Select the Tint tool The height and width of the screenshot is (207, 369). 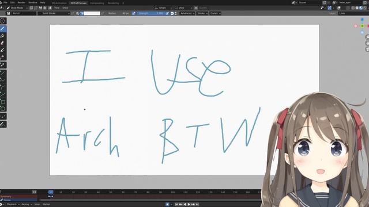(x=2, y=50)
